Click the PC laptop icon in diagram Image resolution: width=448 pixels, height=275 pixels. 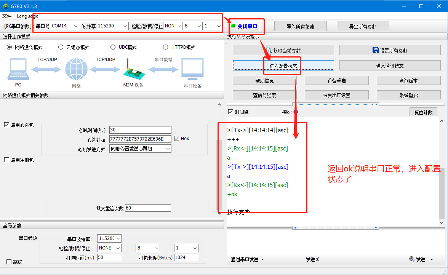pos(18,69)
